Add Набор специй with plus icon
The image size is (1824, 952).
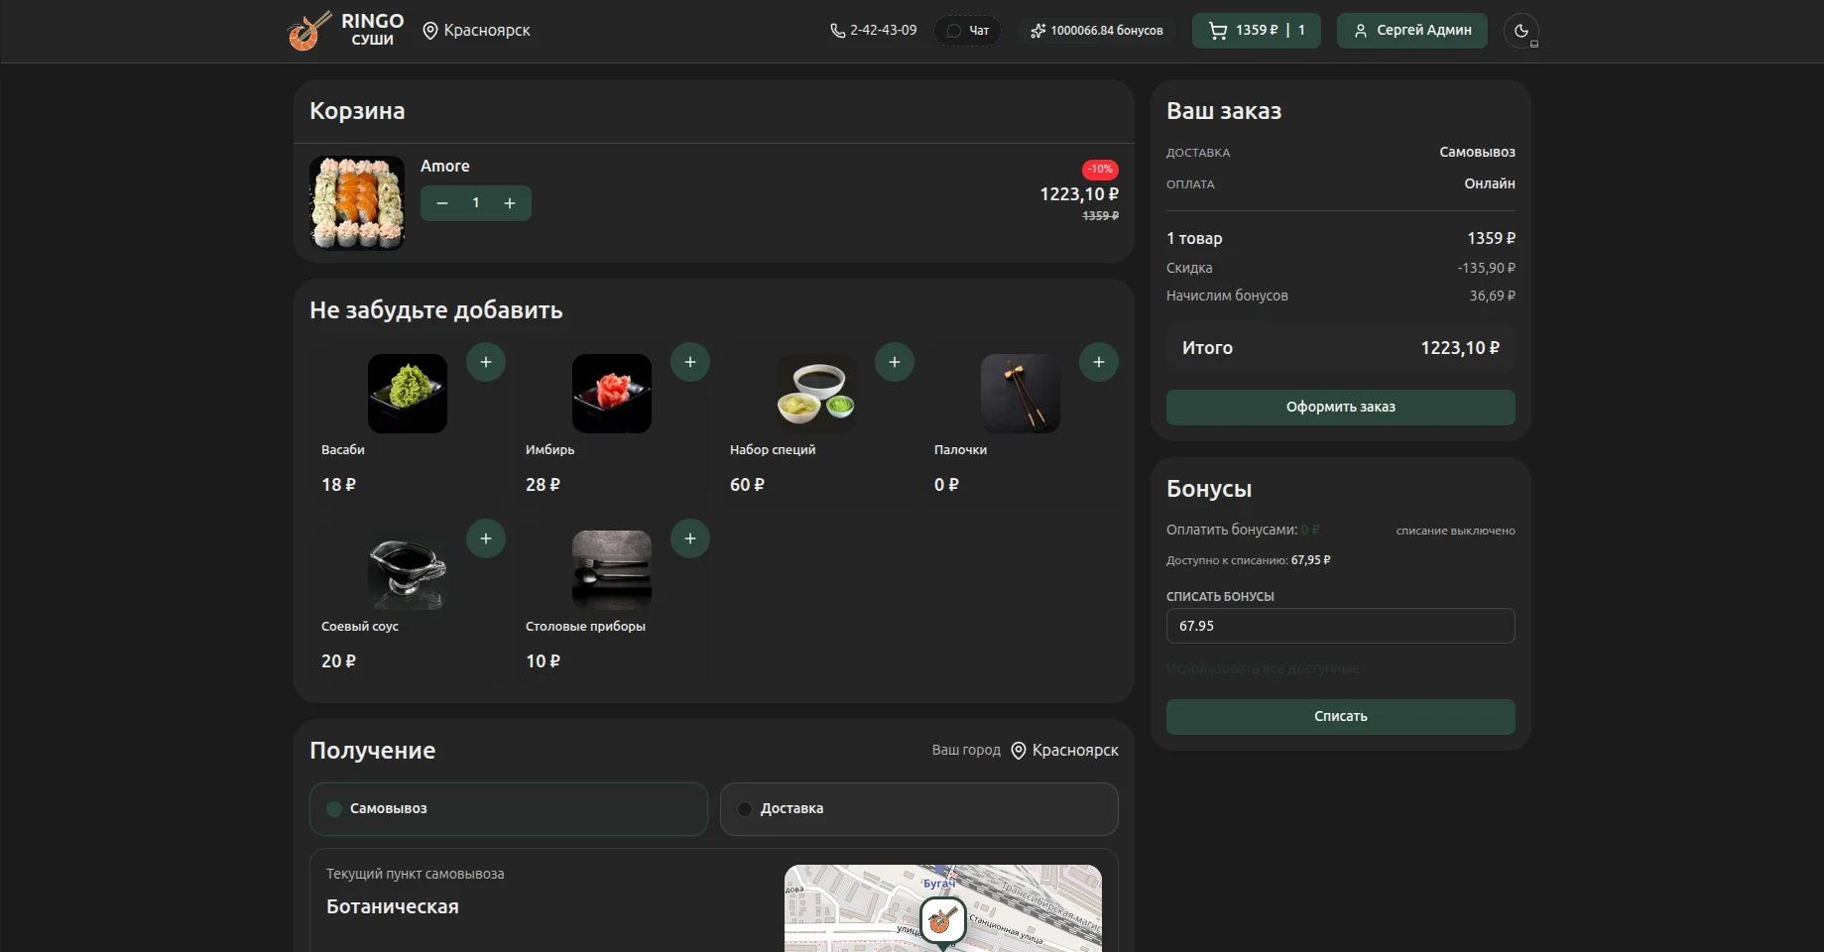pos(895,362)
